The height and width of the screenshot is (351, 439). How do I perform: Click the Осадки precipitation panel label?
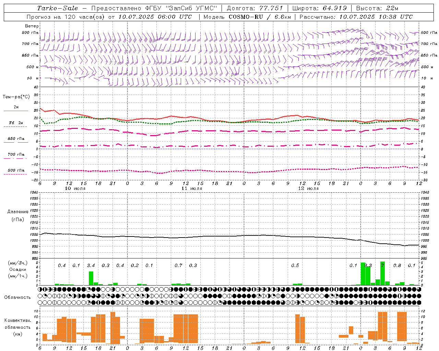click(x=17, y=269)
